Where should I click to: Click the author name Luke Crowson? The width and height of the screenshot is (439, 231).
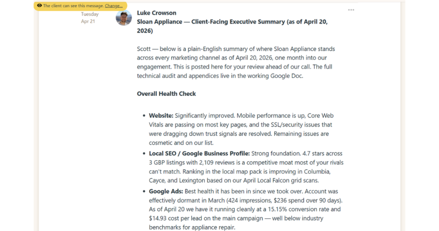pyautogui.click(x=156, y=13)
